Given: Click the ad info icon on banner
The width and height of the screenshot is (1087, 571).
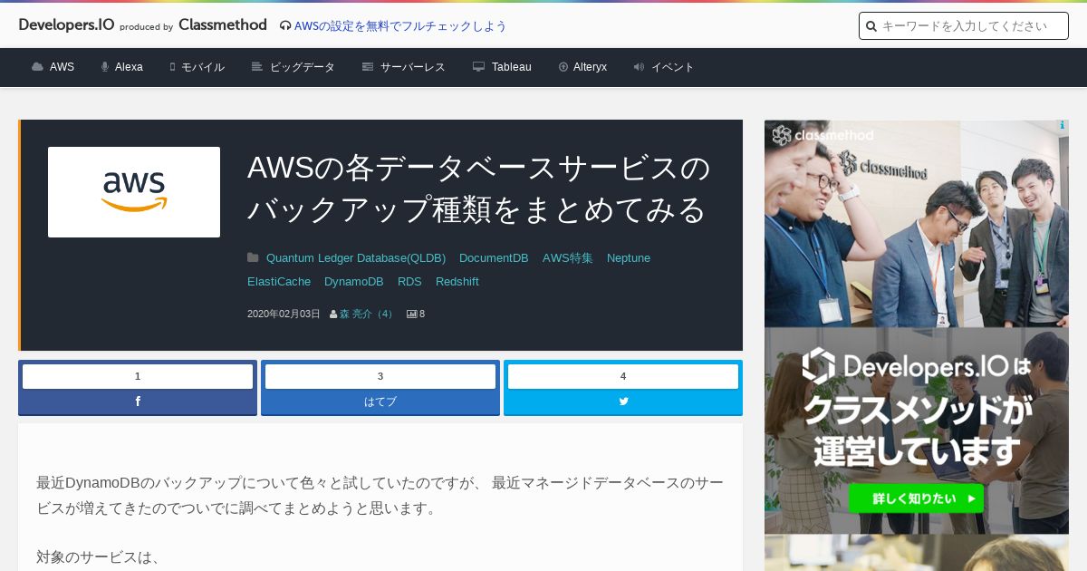Looking at the screenshot, I should (x=1062, y=126).
